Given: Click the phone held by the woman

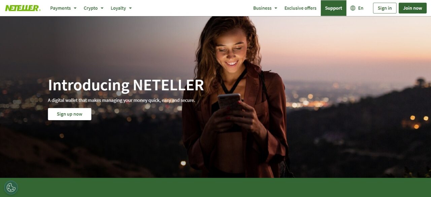Looking at the screenshot, I should pyautogui.click(x=230, y=102).
